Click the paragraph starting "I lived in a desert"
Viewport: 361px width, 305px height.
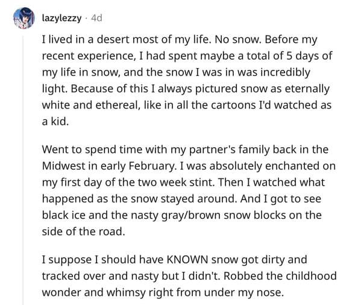click(x=187, y=80)
